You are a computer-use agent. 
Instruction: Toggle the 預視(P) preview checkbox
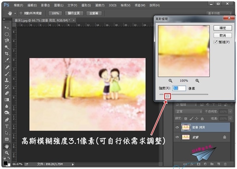pos(216,42)
